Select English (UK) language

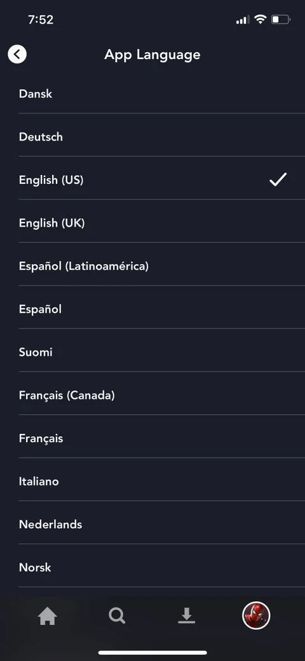[152, 223]
